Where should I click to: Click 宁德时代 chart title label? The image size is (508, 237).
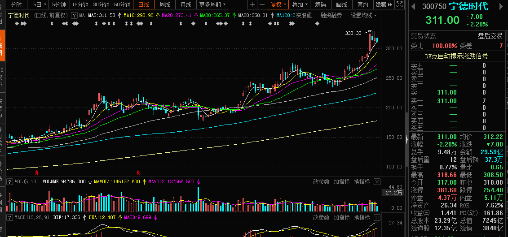[18, 15]
